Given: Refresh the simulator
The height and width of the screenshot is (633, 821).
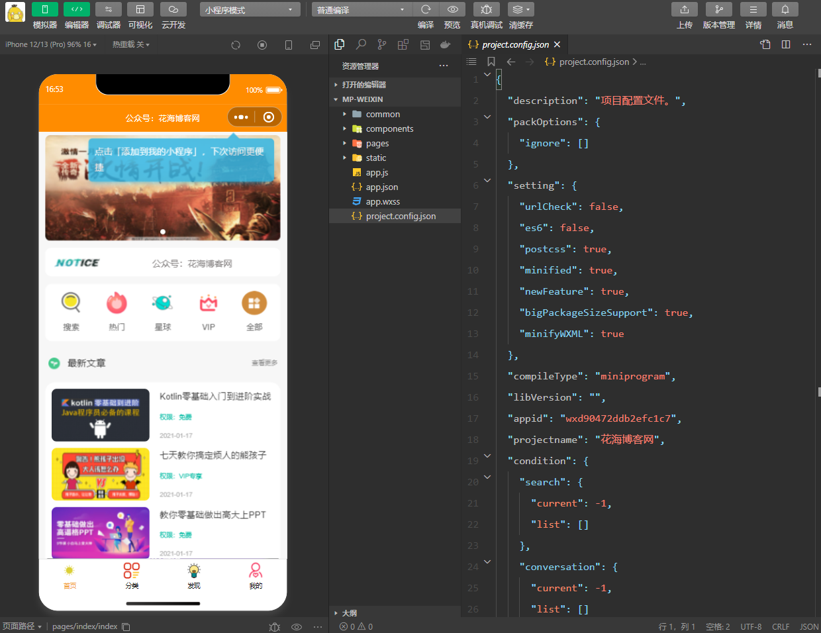Looking at the screenshot, I should (x=236, y=45).
